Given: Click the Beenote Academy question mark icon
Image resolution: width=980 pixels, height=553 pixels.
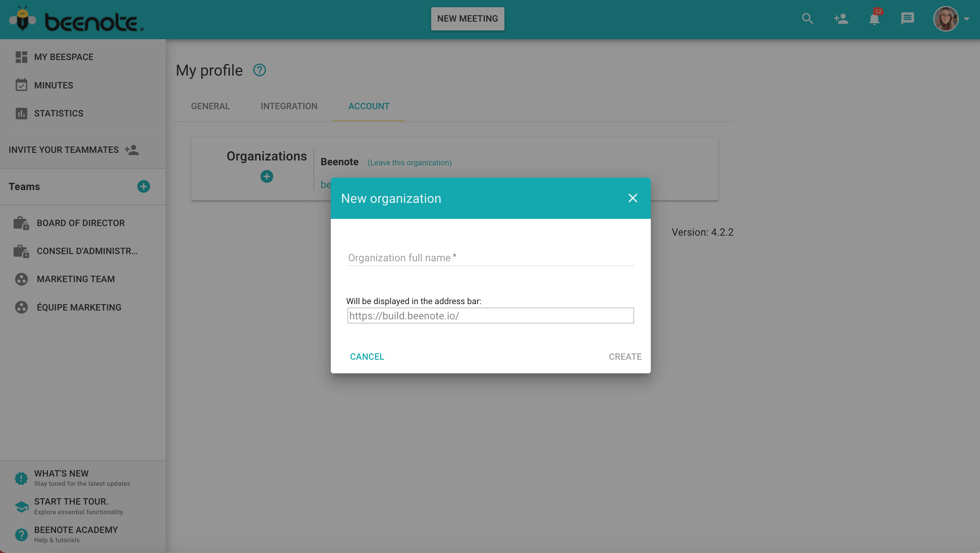Looking at the screenshot, I should click(x=21, y=535).
